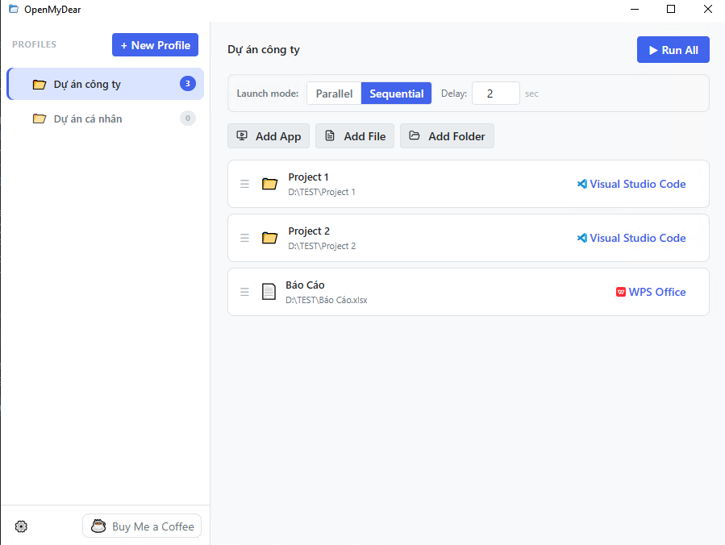The width and height of the screenshot is (725, 545).
Task: Open the Dự án cá nhân profile
Action: tap(106, 119)
